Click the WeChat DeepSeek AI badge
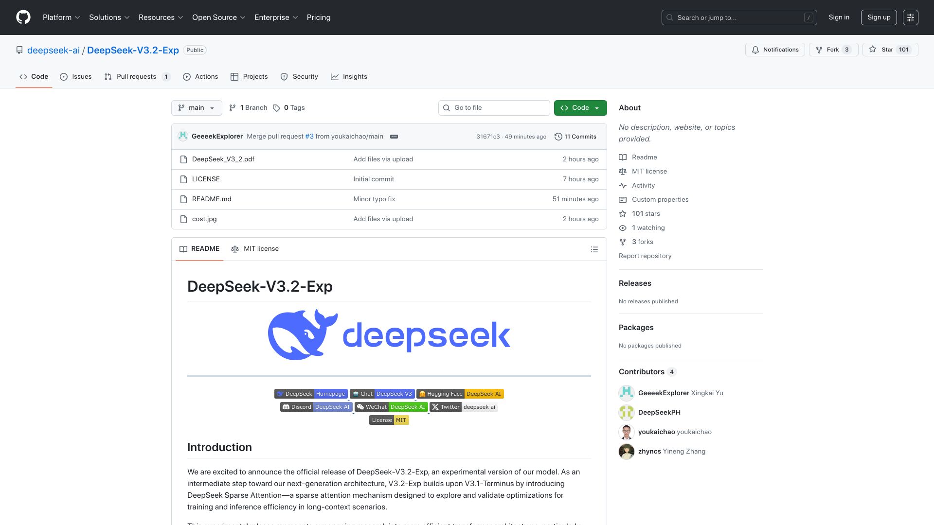The height and width of the screenshot is (525, 934). tap(391, 407)
